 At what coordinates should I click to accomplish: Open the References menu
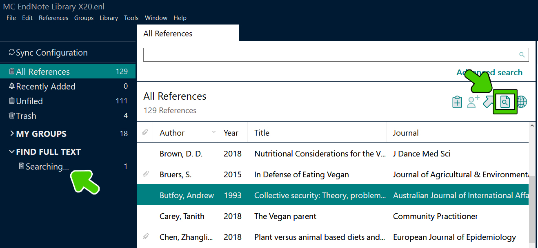pyautogui.click(x=53, y=18)
